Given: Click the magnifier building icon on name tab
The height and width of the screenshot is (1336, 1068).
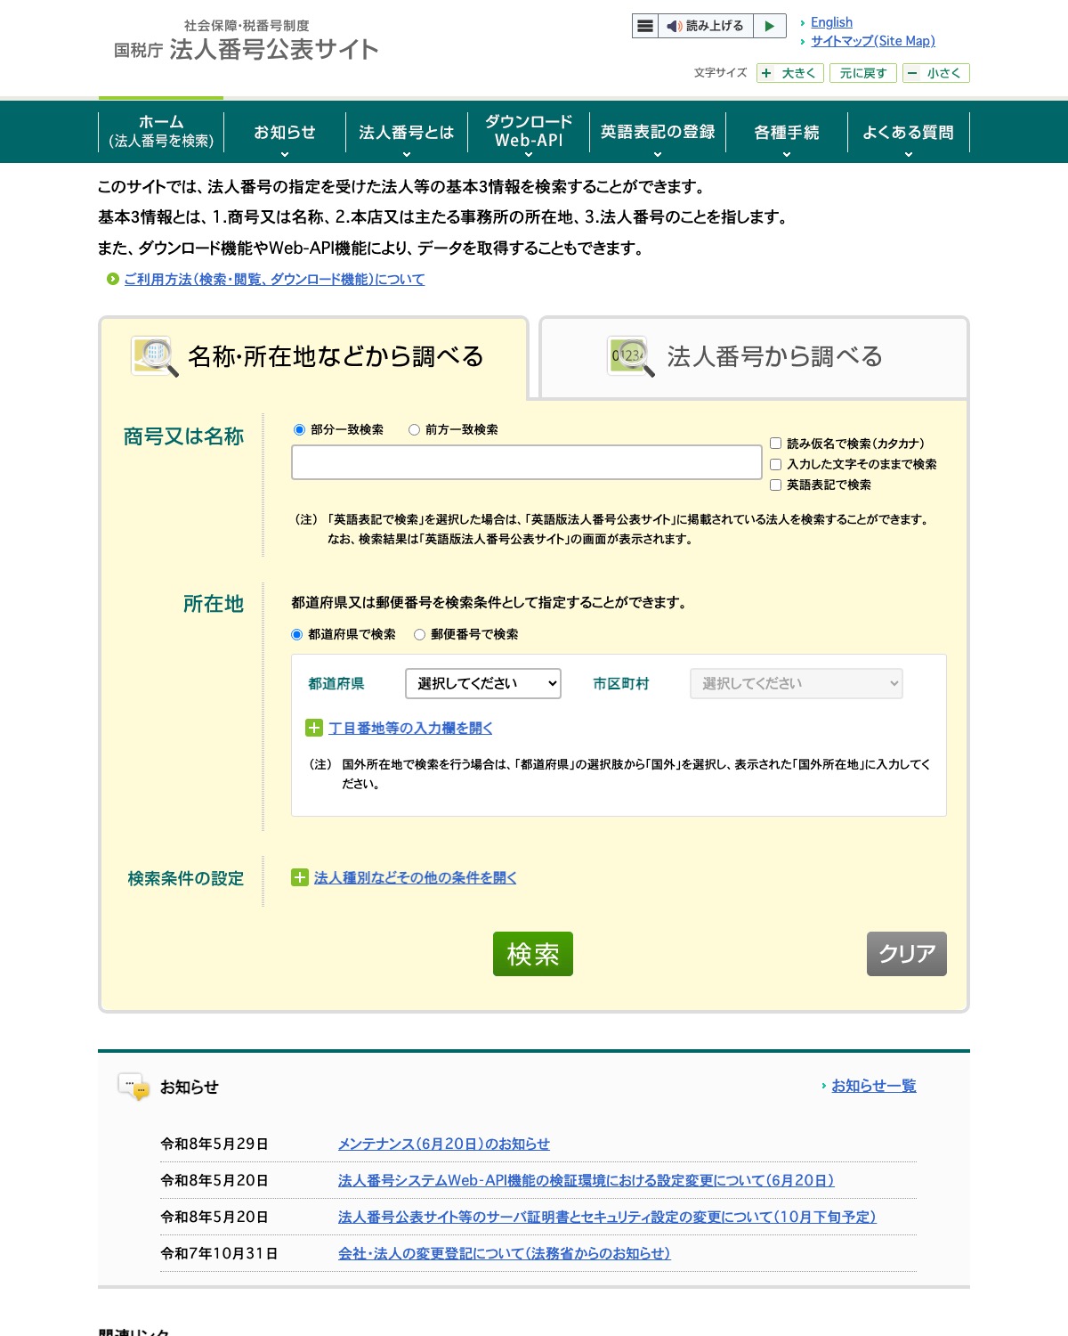Looking at the screenshot, I should pos(155,356).
